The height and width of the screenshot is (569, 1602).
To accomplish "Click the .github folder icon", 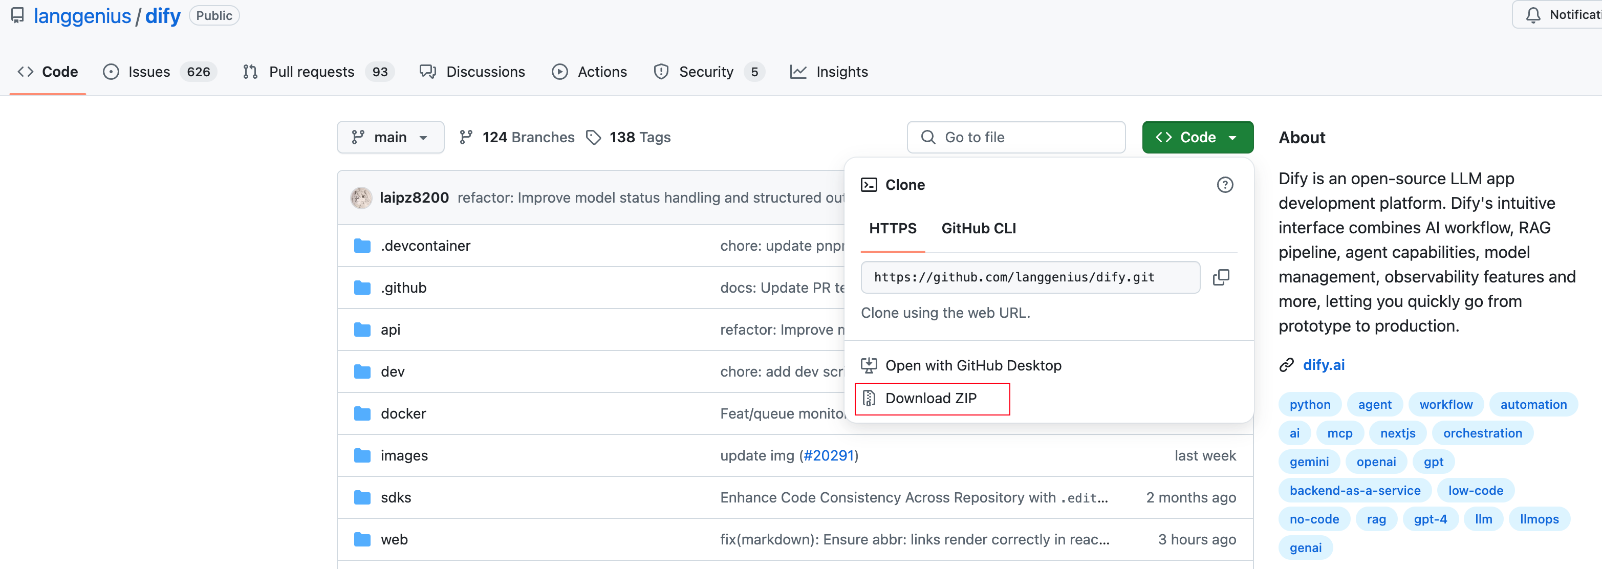I will point(362,287).
